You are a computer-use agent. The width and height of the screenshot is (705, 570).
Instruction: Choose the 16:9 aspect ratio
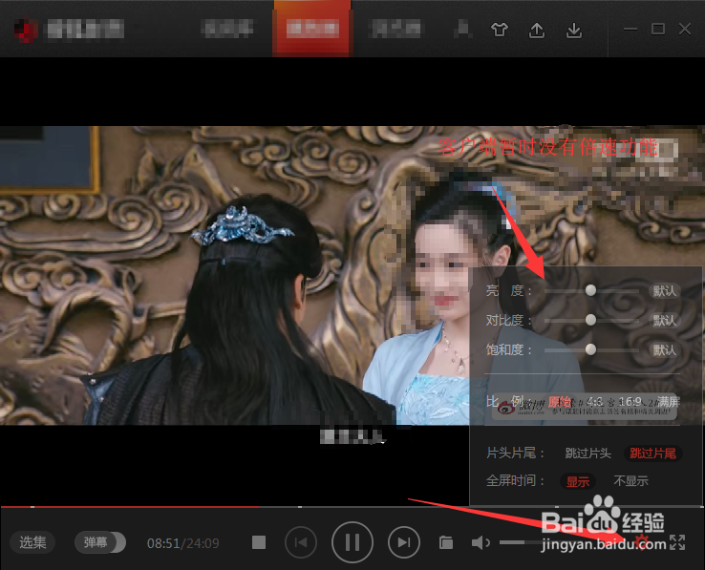point(630,402)
